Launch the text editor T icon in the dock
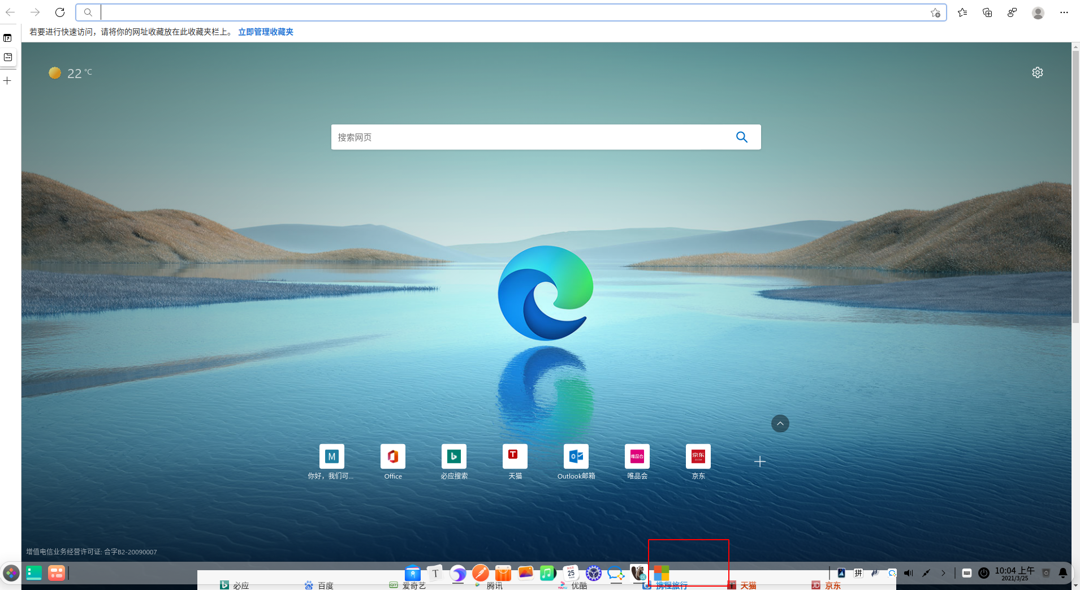1080x590 pixels. click(x=435, y=573)
